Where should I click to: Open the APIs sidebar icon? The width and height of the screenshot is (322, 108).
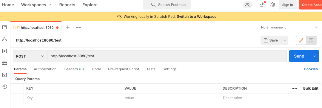pos(4,39)
